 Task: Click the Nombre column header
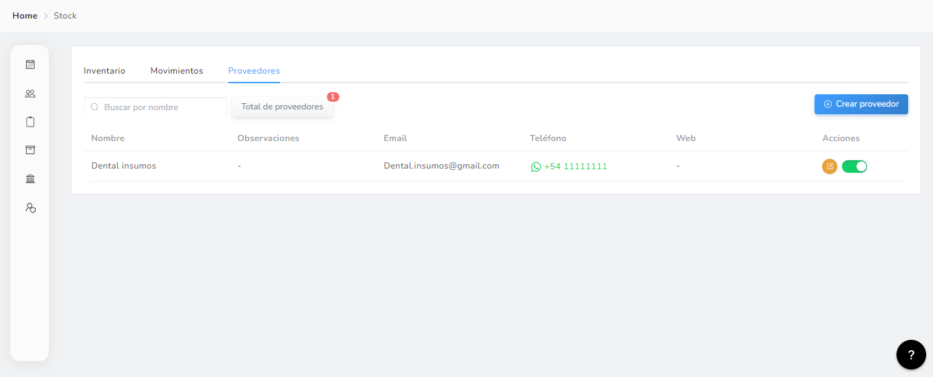[x=108, y=138]
